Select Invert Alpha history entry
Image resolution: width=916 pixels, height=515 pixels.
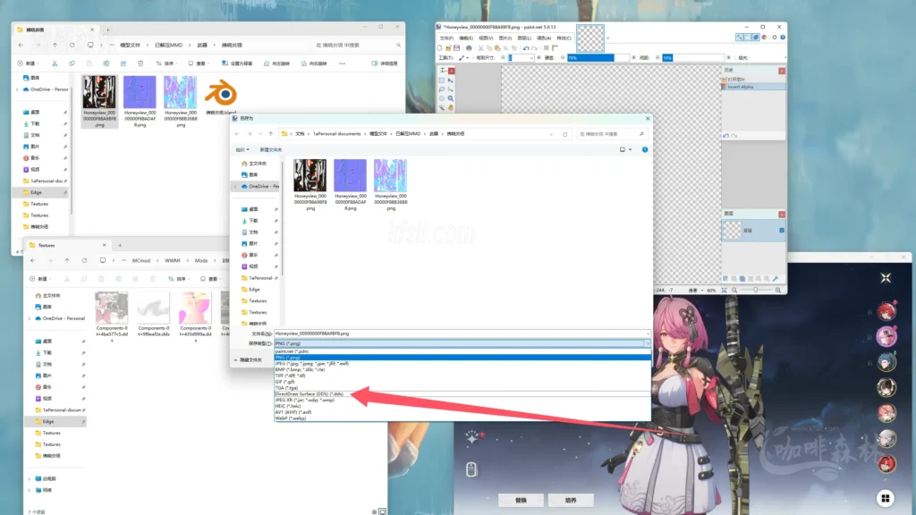coord(742,87)
